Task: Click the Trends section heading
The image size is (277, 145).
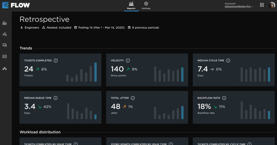Action: 26,48
